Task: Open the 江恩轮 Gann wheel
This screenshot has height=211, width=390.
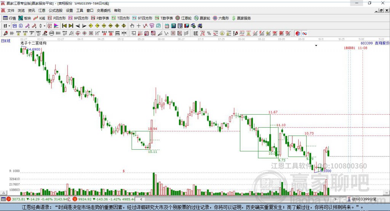Action: pyautogui.click(x=184, y=18)
